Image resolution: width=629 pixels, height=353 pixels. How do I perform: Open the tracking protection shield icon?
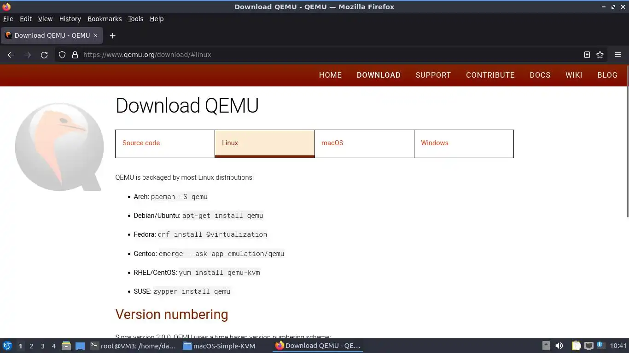click(62, 55)
